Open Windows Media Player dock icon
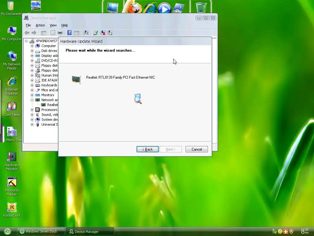This screenshot has height=236, width=314. point(164,8)
